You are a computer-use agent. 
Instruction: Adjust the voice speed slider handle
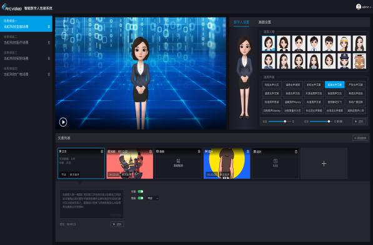point(285,122)
